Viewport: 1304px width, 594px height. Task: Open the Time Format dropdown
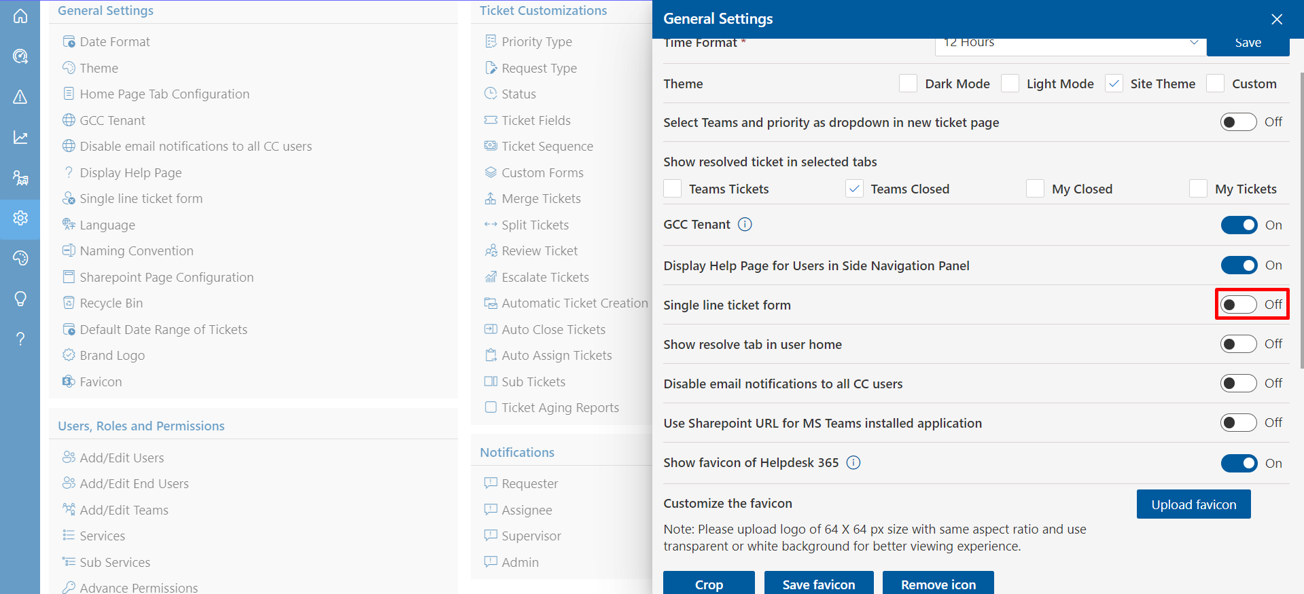click(1070, 45)
